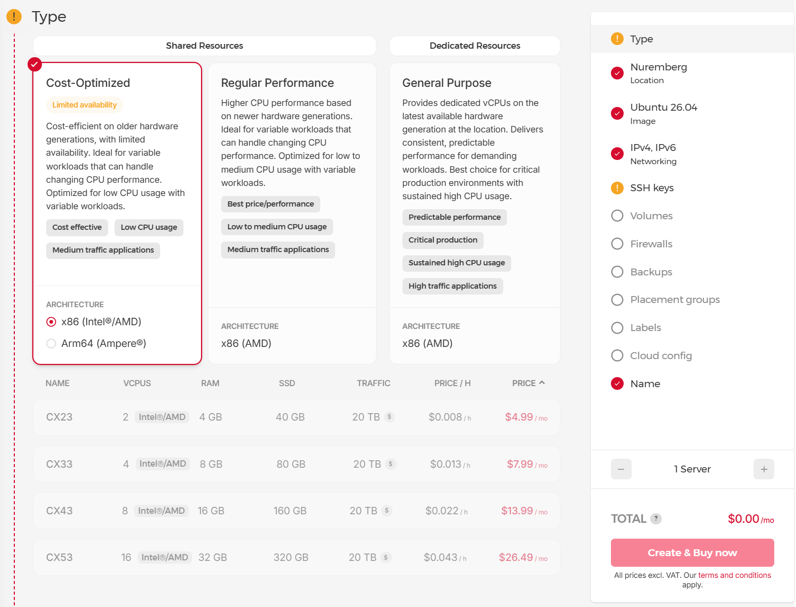Select the Arm64 (Ampere) architecture radio
This screenshot has height=607, width=796.
51,344
